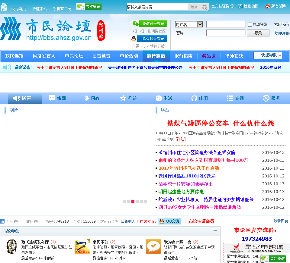This screenshot has height=263, width=290.
Task: Log in with 用QQ帐号登录 button
Action: (149, 39)
